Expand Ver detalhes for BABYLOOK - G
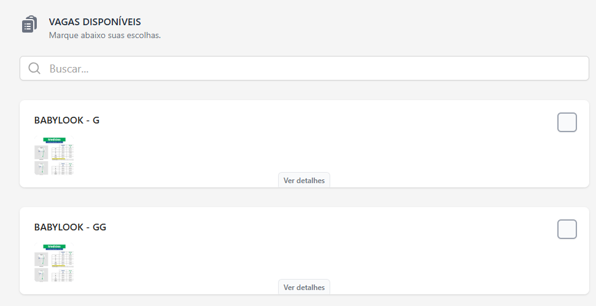The image size is (596, 306). pyautogui.click(x=304, y=180)
